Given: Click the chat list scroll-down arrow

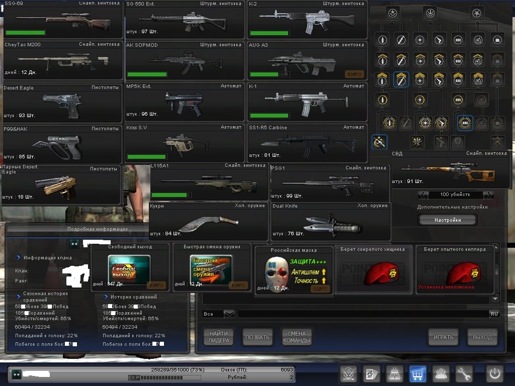Looking at the screenshot, I should [x=495, y=299].
